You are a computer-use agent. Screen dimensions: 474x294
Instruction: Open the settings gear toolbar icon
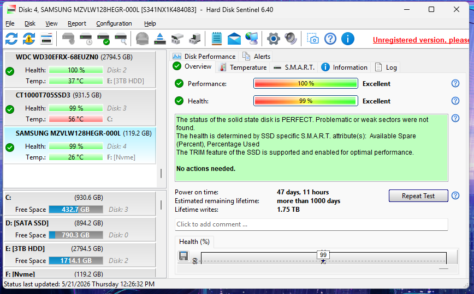pyautogui.click(x=274, y=39)
